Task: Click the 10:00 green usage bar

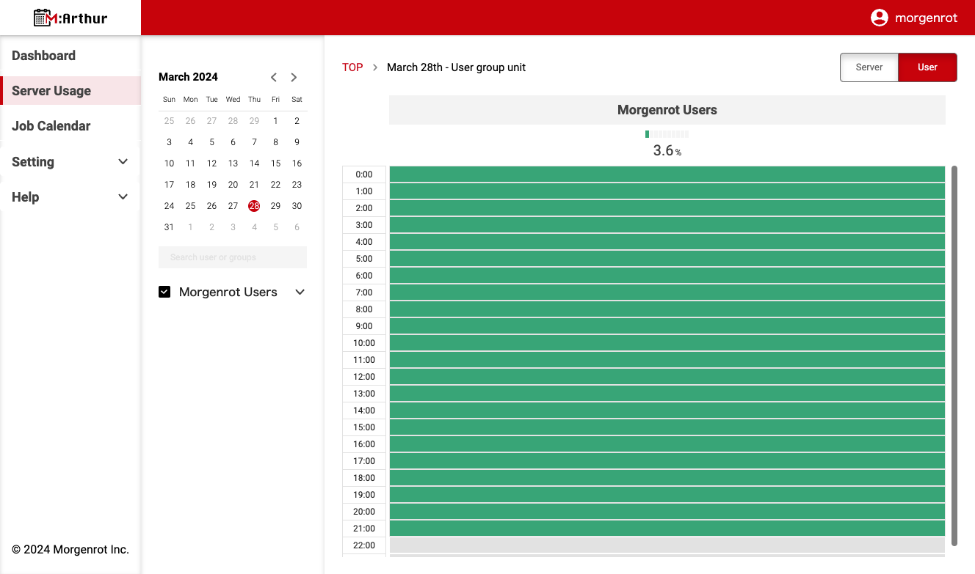Action: (x=667, y=343)
